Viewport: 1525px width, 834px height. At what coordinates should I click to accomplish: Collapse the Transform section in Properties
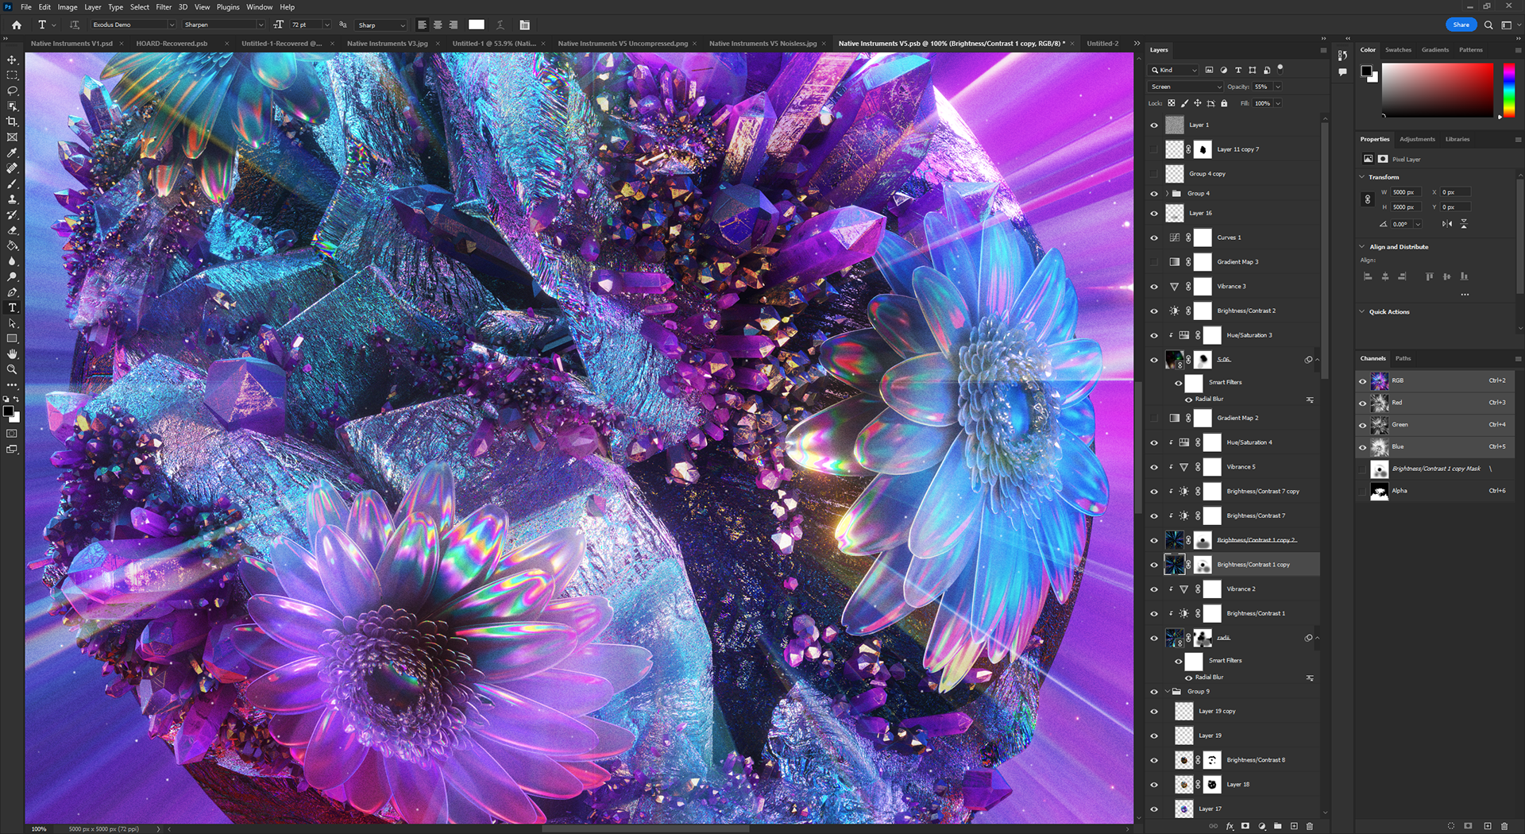1362,177
